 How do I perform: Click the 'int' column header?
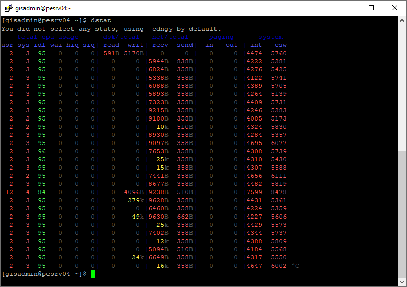(x=256, y=45)
